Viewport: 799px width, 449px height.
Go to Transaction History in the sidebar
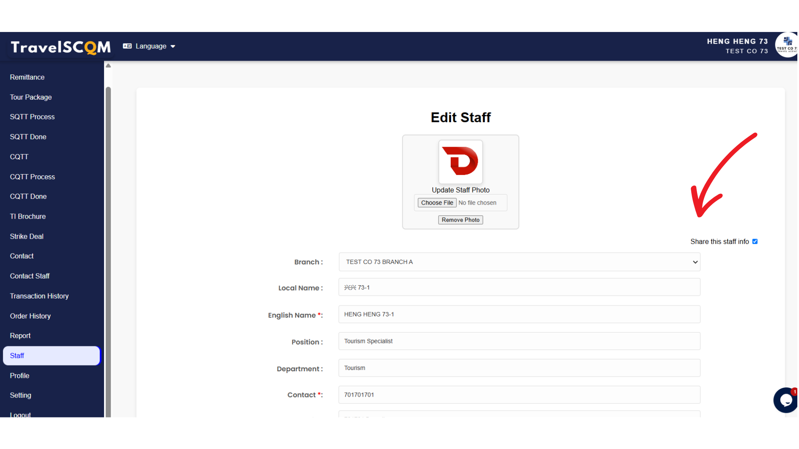pos(39,296)
